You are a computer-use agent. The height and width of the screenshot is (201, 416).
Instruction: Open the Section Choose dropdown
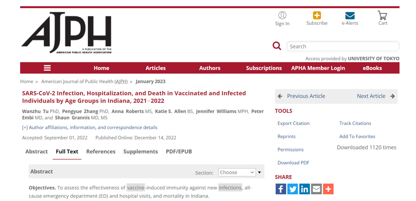coord(237,172)
